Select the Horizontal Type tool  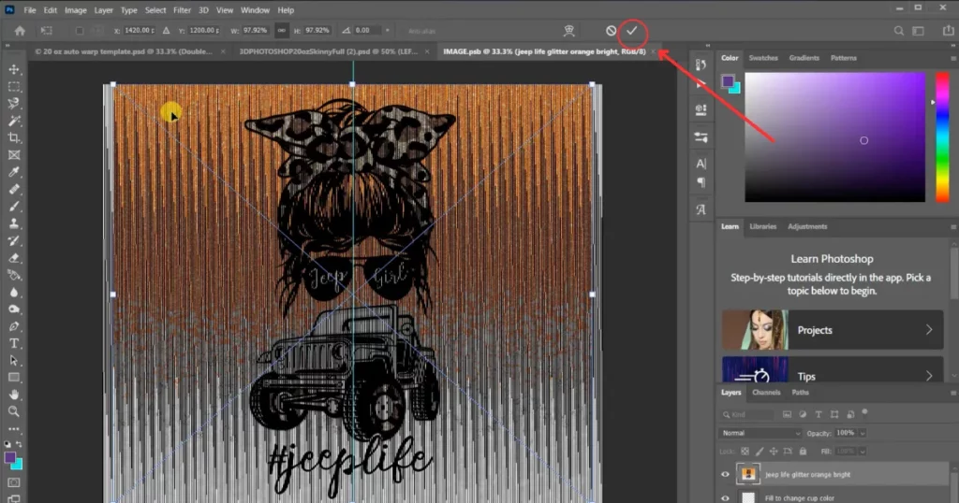tap(14, 343)
